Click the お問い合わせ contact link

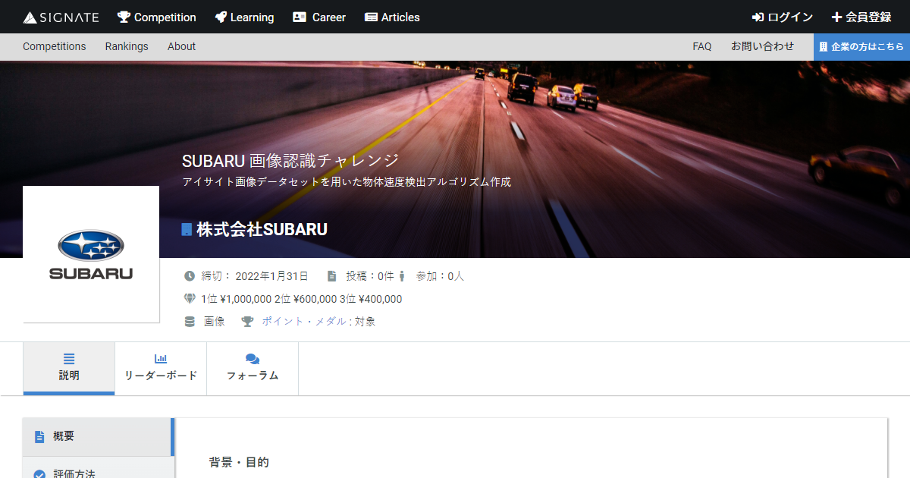[x=762, y=46]
